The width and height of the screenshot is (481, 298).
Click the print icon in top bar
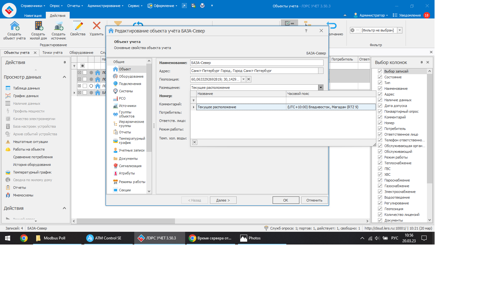coord(202,6)
